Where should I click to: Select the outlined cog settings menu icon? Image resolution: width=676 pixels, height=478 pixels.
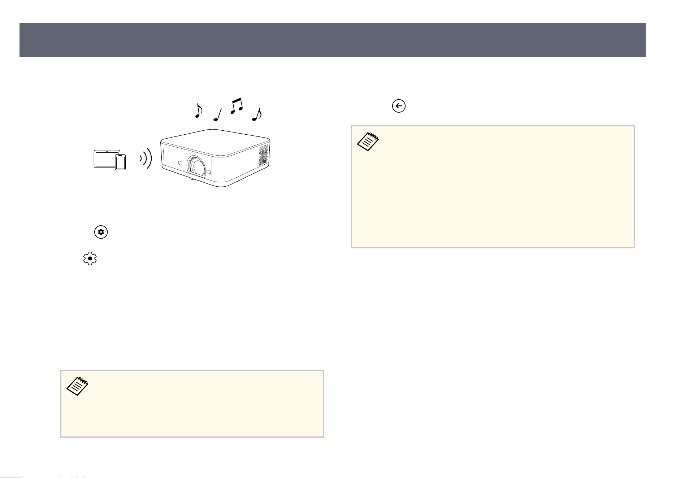click(90, 259)
